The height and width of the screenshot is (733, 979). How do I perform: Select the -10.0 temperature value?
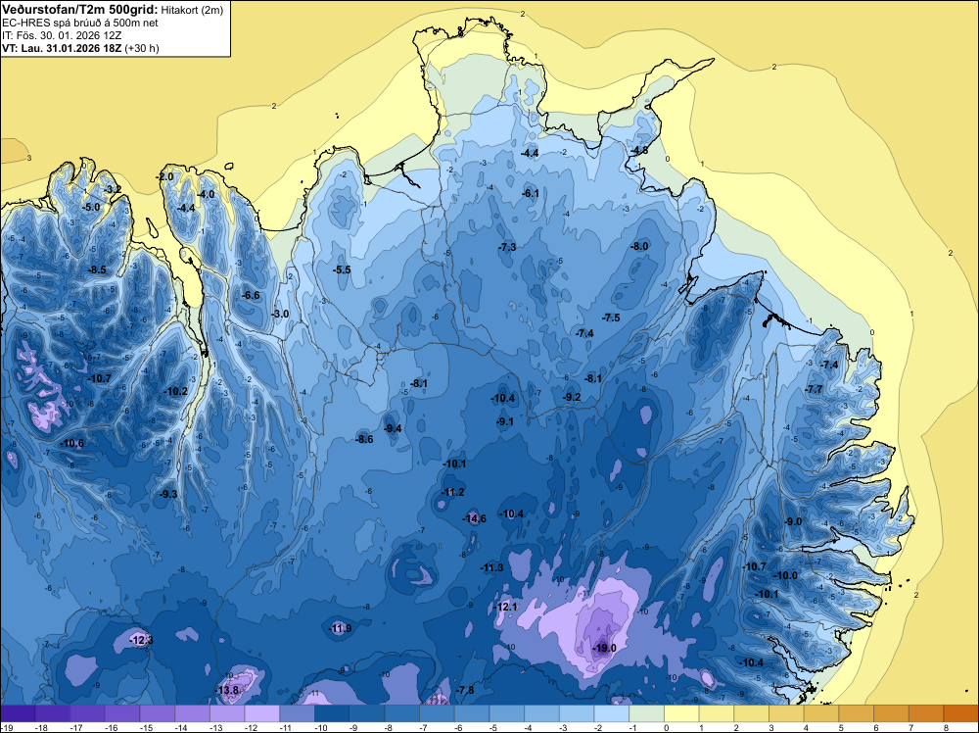pyautogui.click(x=785, y=575)
